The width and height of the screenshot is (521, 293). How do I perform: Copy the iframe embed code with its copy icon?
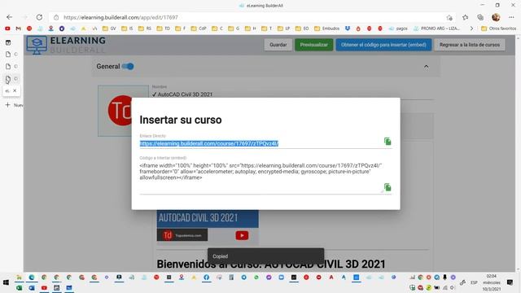pyautogui.click(x=387, y=187)
